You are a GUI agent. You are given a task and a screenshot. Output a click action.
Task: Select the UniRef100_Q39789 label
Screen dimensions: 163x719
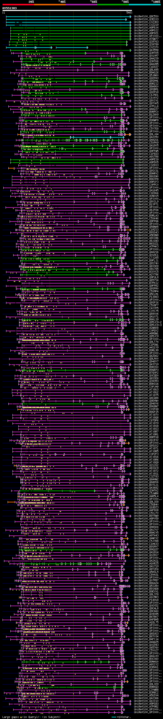146,44
